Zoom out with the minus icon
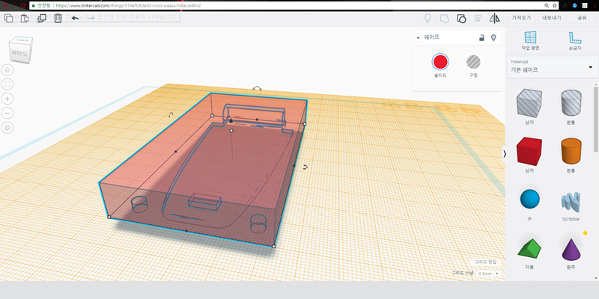 [7, 114]
